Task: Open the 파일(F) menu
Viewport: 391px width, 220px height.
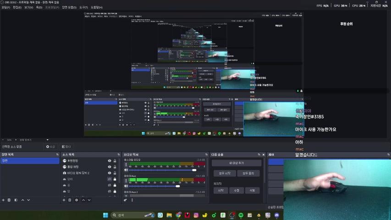Action: point(6,7)
